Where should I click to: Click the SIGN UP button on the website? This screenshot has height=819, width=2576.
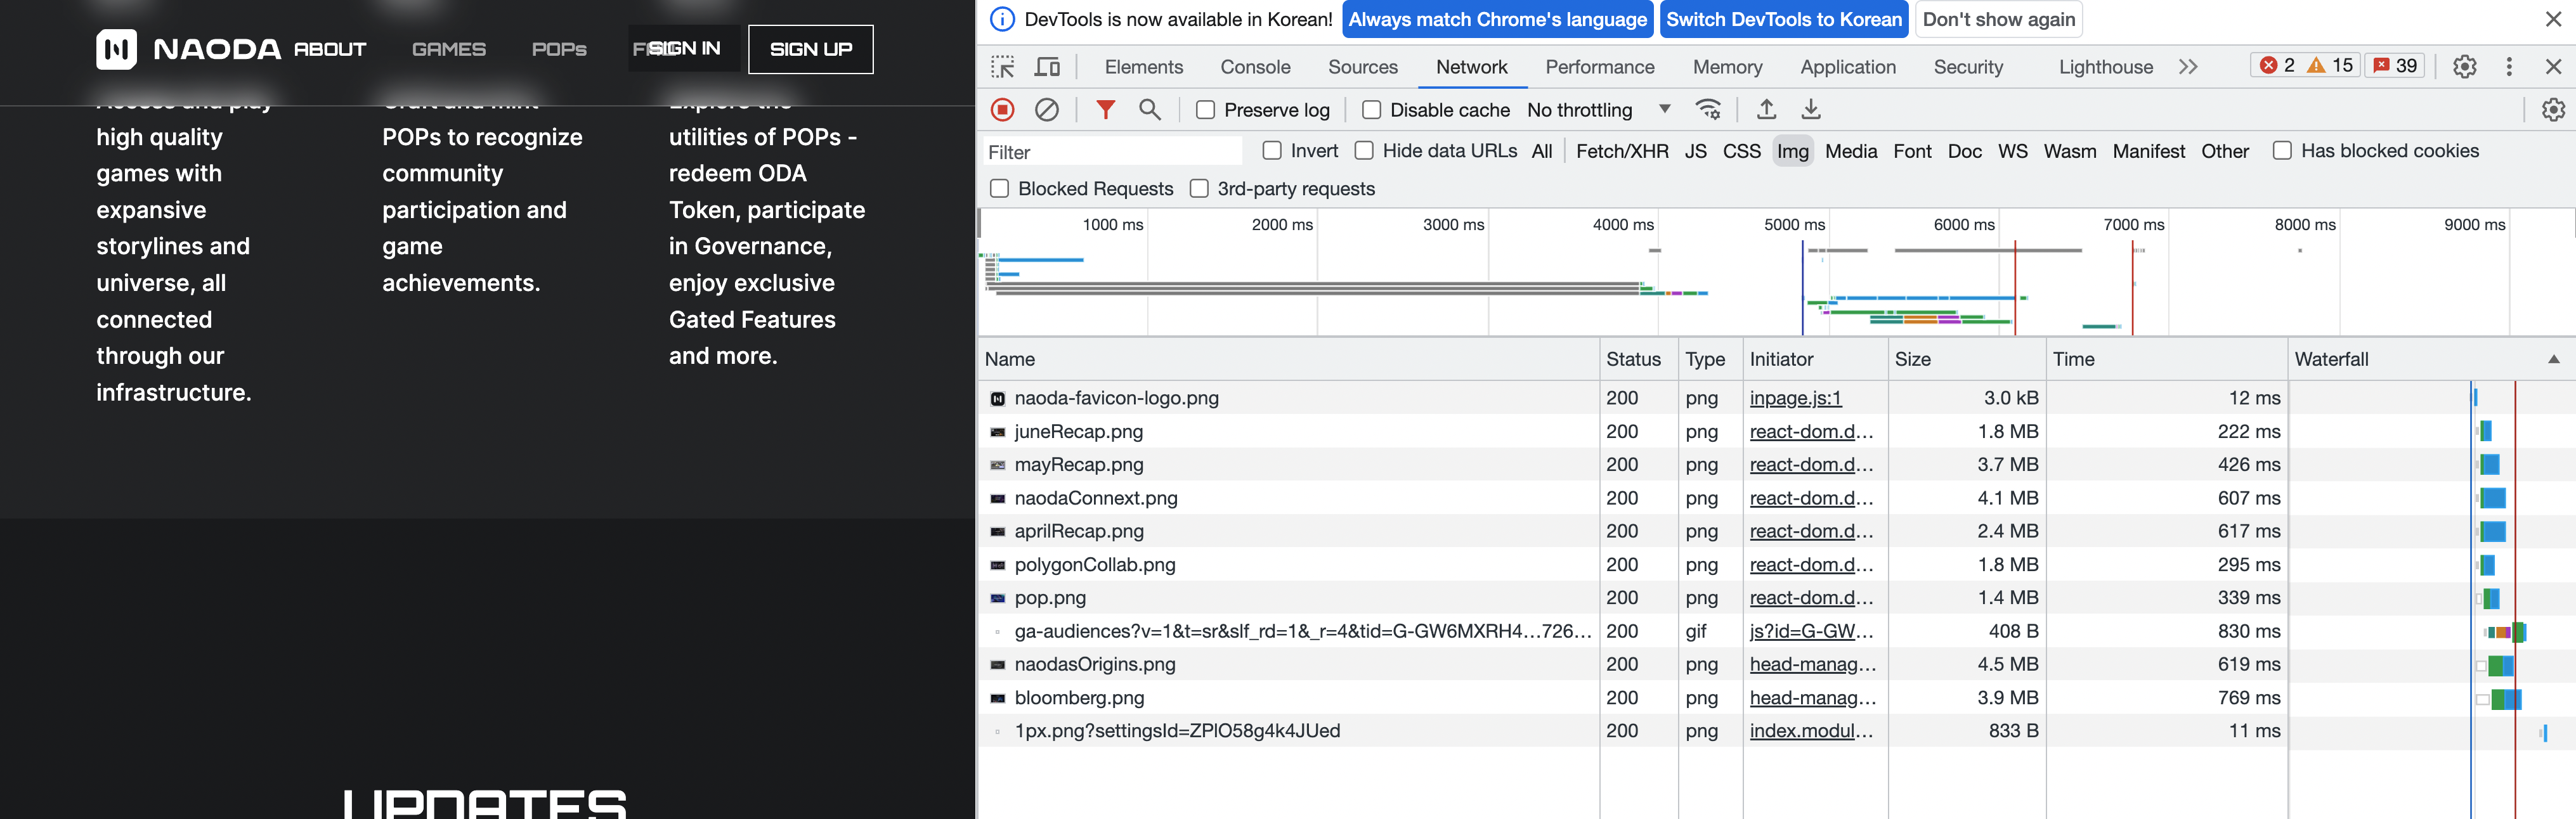coord(810,49)
